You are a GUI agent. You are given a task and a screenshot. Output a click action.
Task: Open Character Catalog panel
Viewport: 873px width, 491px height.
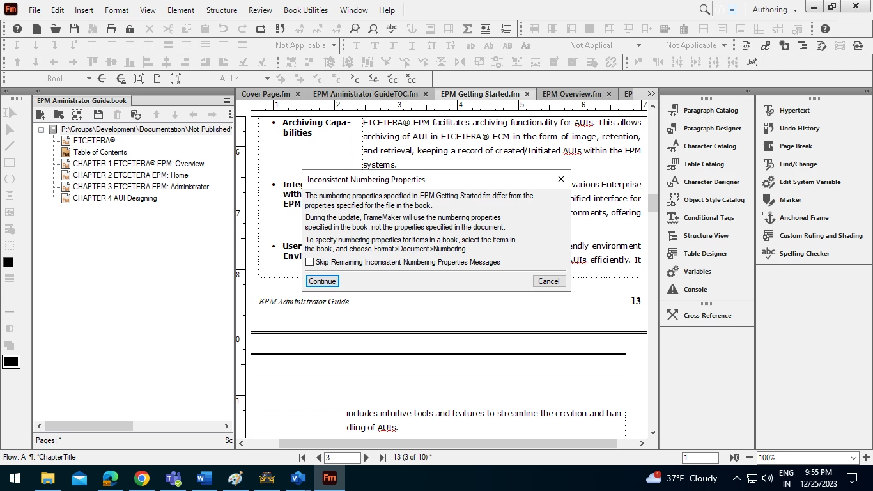[x=710, y=146]
